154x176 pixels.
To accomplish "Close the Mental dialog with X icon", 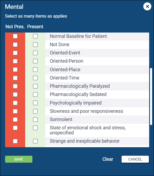I will pyautogui.click(x=147, y=6).
